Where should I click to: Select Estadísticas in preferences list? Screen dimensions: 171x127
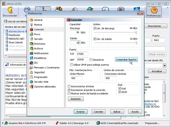(x=40, y=58)
